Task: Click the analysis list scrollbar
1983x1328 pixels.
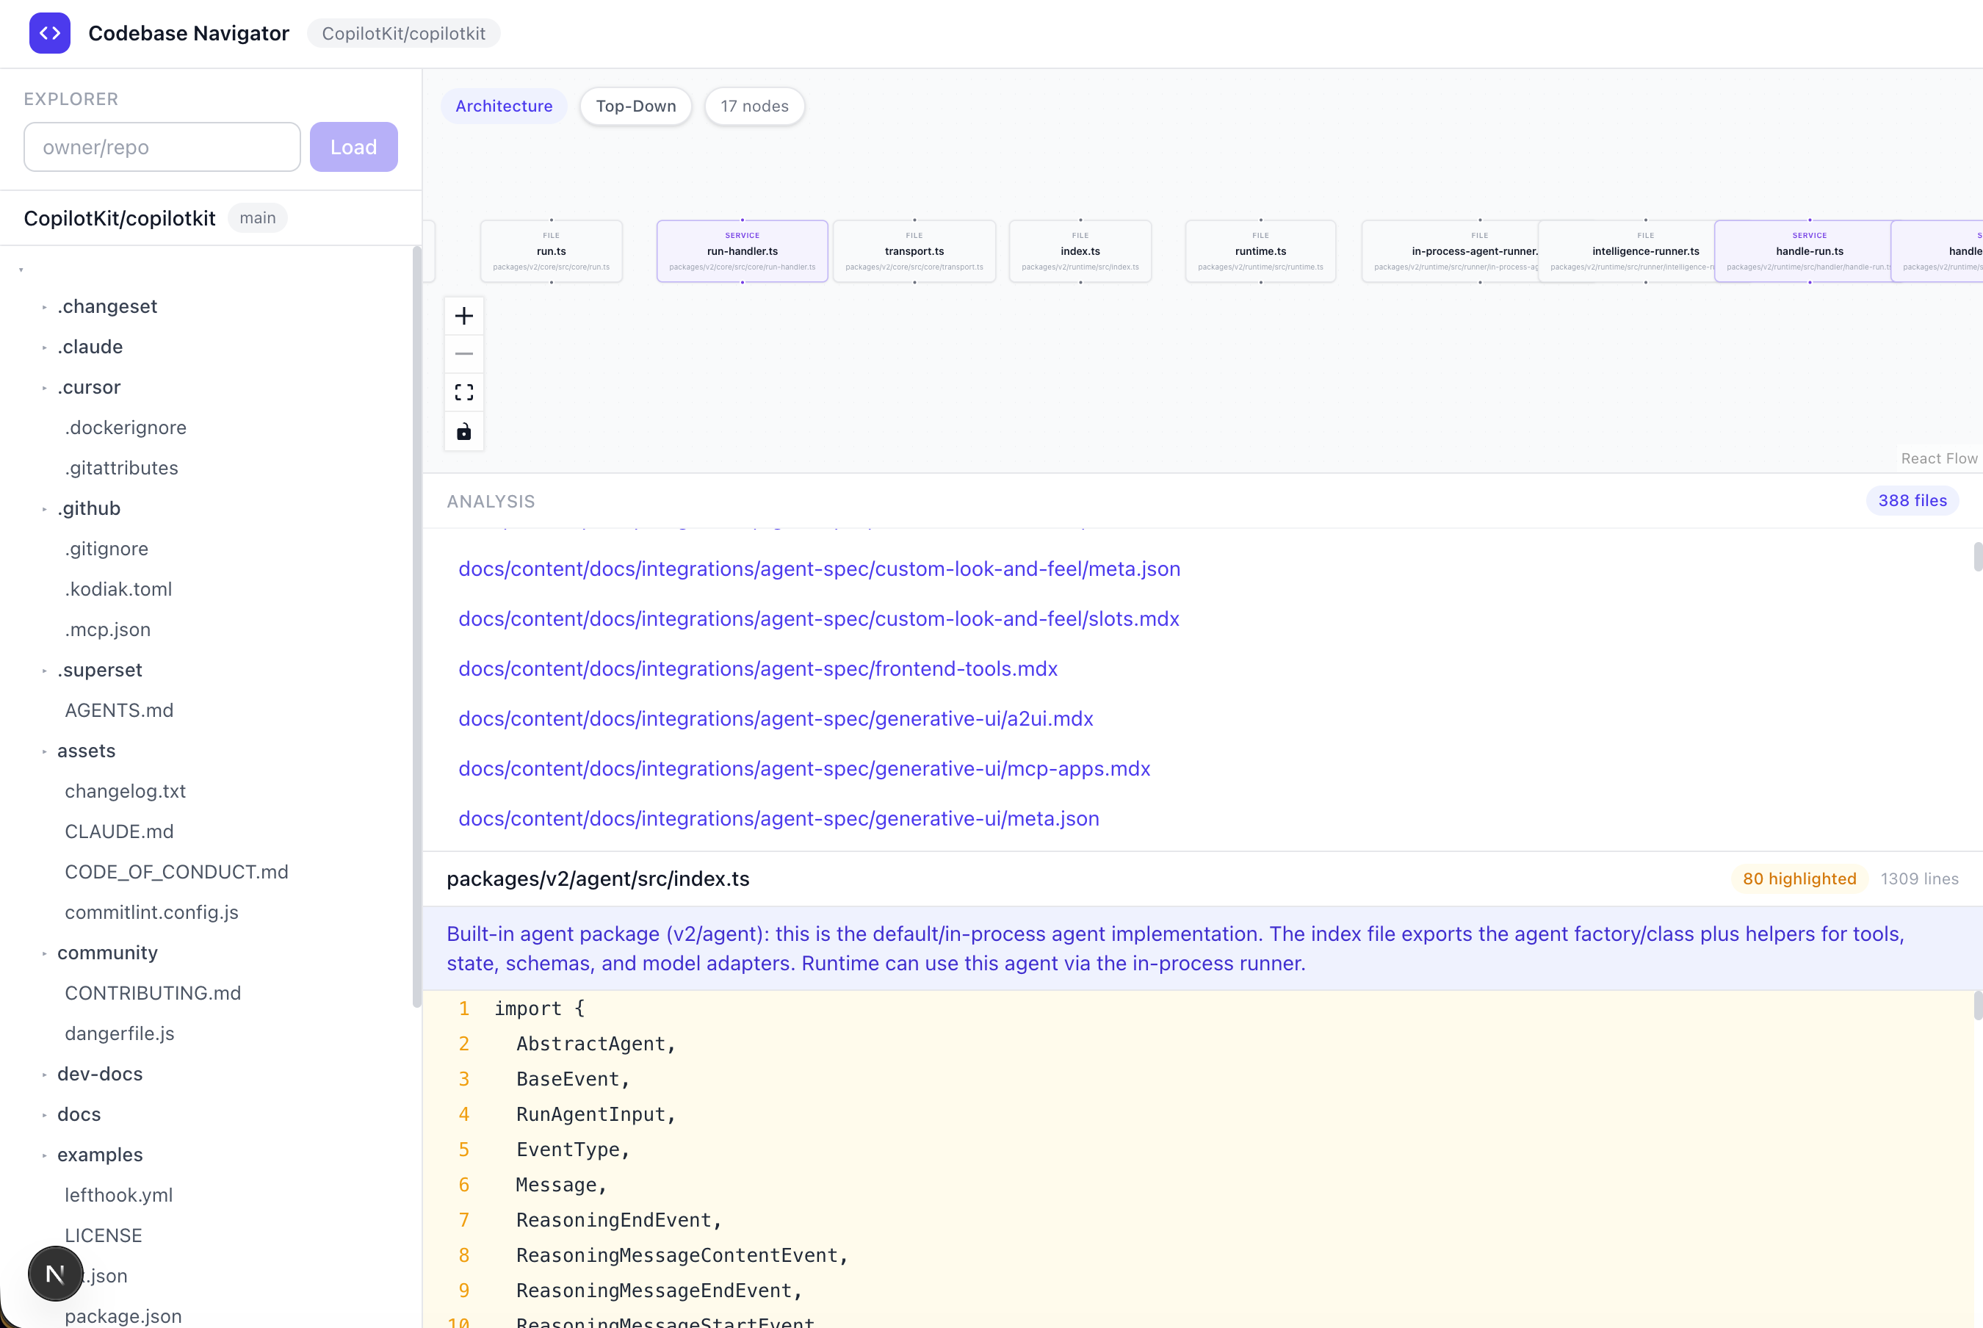Action: [x=1976, y=557]
